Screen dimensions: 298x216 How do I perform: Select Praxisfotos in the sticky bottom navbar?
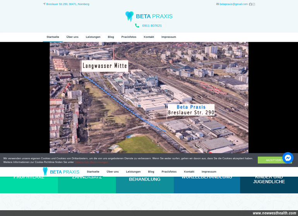(169, 172)
